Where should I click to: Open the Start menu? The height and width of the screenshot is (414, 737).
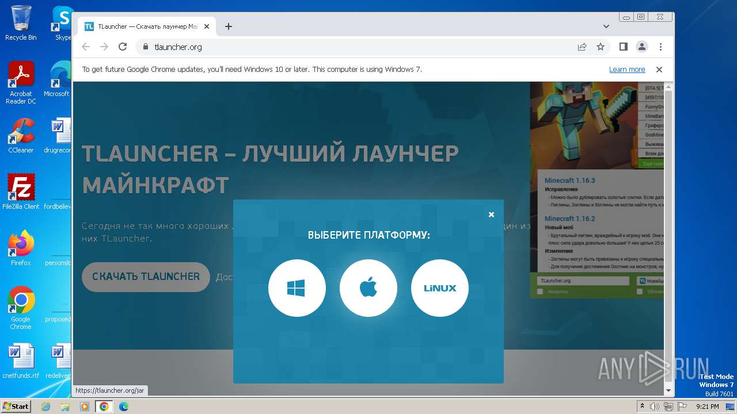16,406
